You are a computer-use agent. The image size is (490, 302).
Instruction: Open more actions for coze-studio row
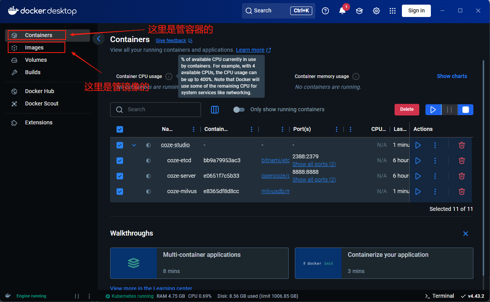pyautogui.click(x=435, y=145)
